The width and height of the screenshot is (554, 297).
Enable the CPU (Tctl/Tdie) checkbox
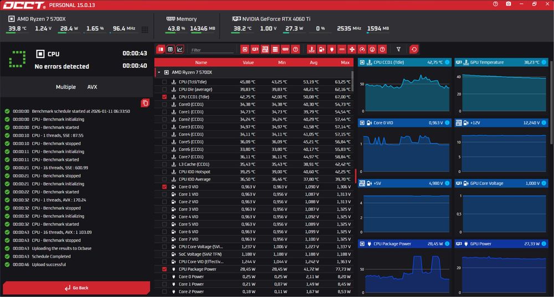(165, 82)
